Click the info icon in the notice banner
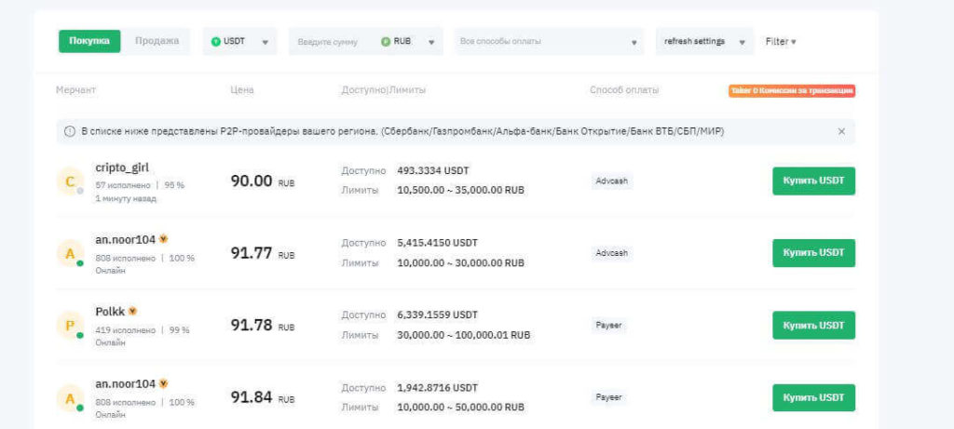This screenshot has width=954, height=429. [x=69, y=131]
